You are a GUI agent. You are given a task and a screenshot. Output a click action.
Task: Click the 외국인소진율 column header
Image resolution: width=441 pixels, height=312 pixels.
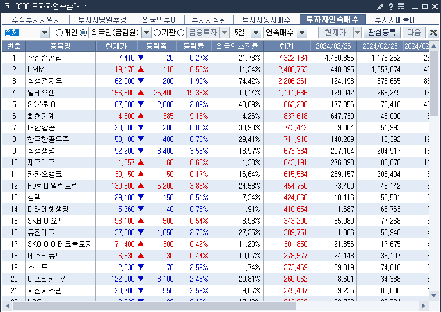click(x=237, y=46)
